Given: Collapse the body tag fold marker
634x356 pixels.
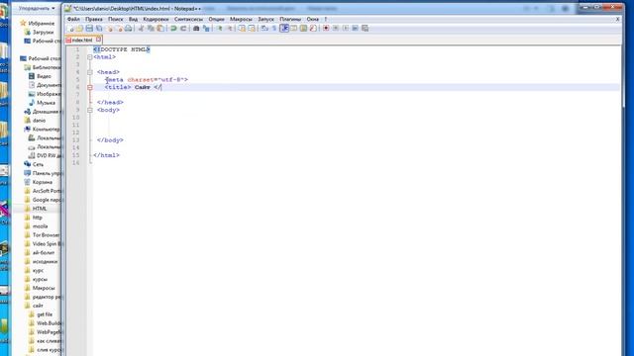Looking at the screenshot, I should click(x=90, y=110).
